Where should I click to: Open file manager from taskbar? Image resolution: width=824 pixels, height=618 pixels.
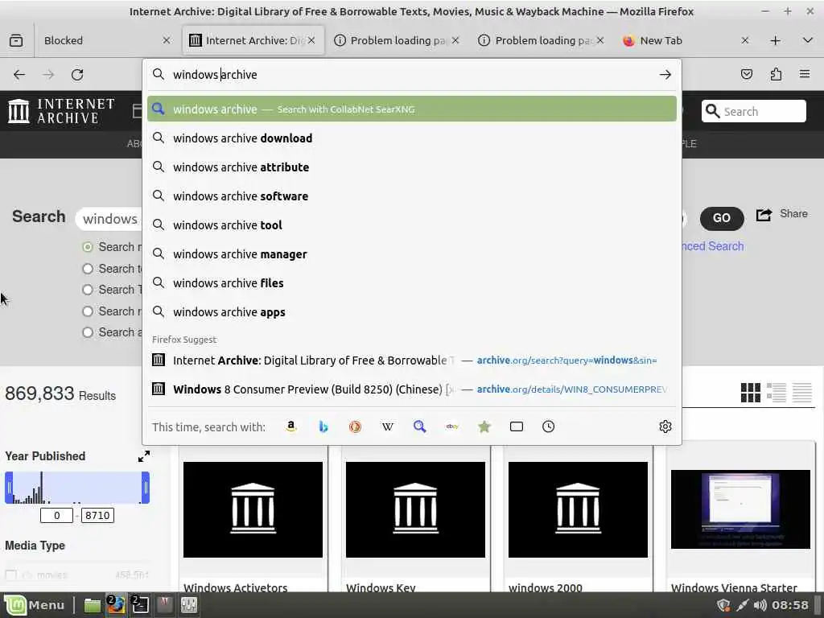[x=93, y=605]
